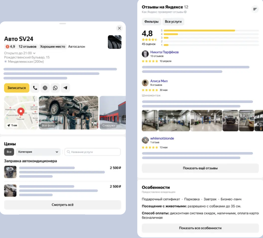Viewport: 263px width, 238px height.
Task: Click the yellow Записаться button
Action: (17, 88)
